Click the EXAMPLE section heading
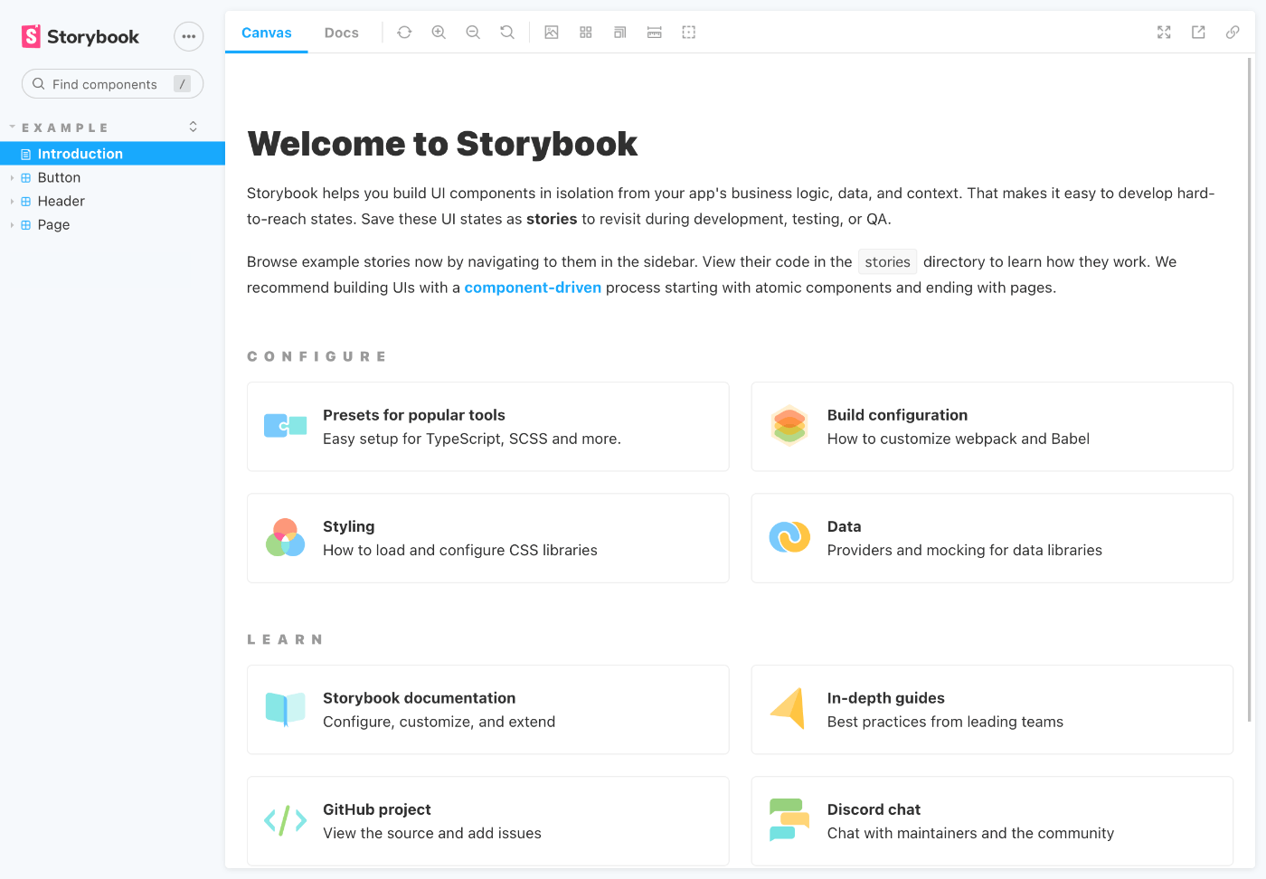 [x=64, y=128]
